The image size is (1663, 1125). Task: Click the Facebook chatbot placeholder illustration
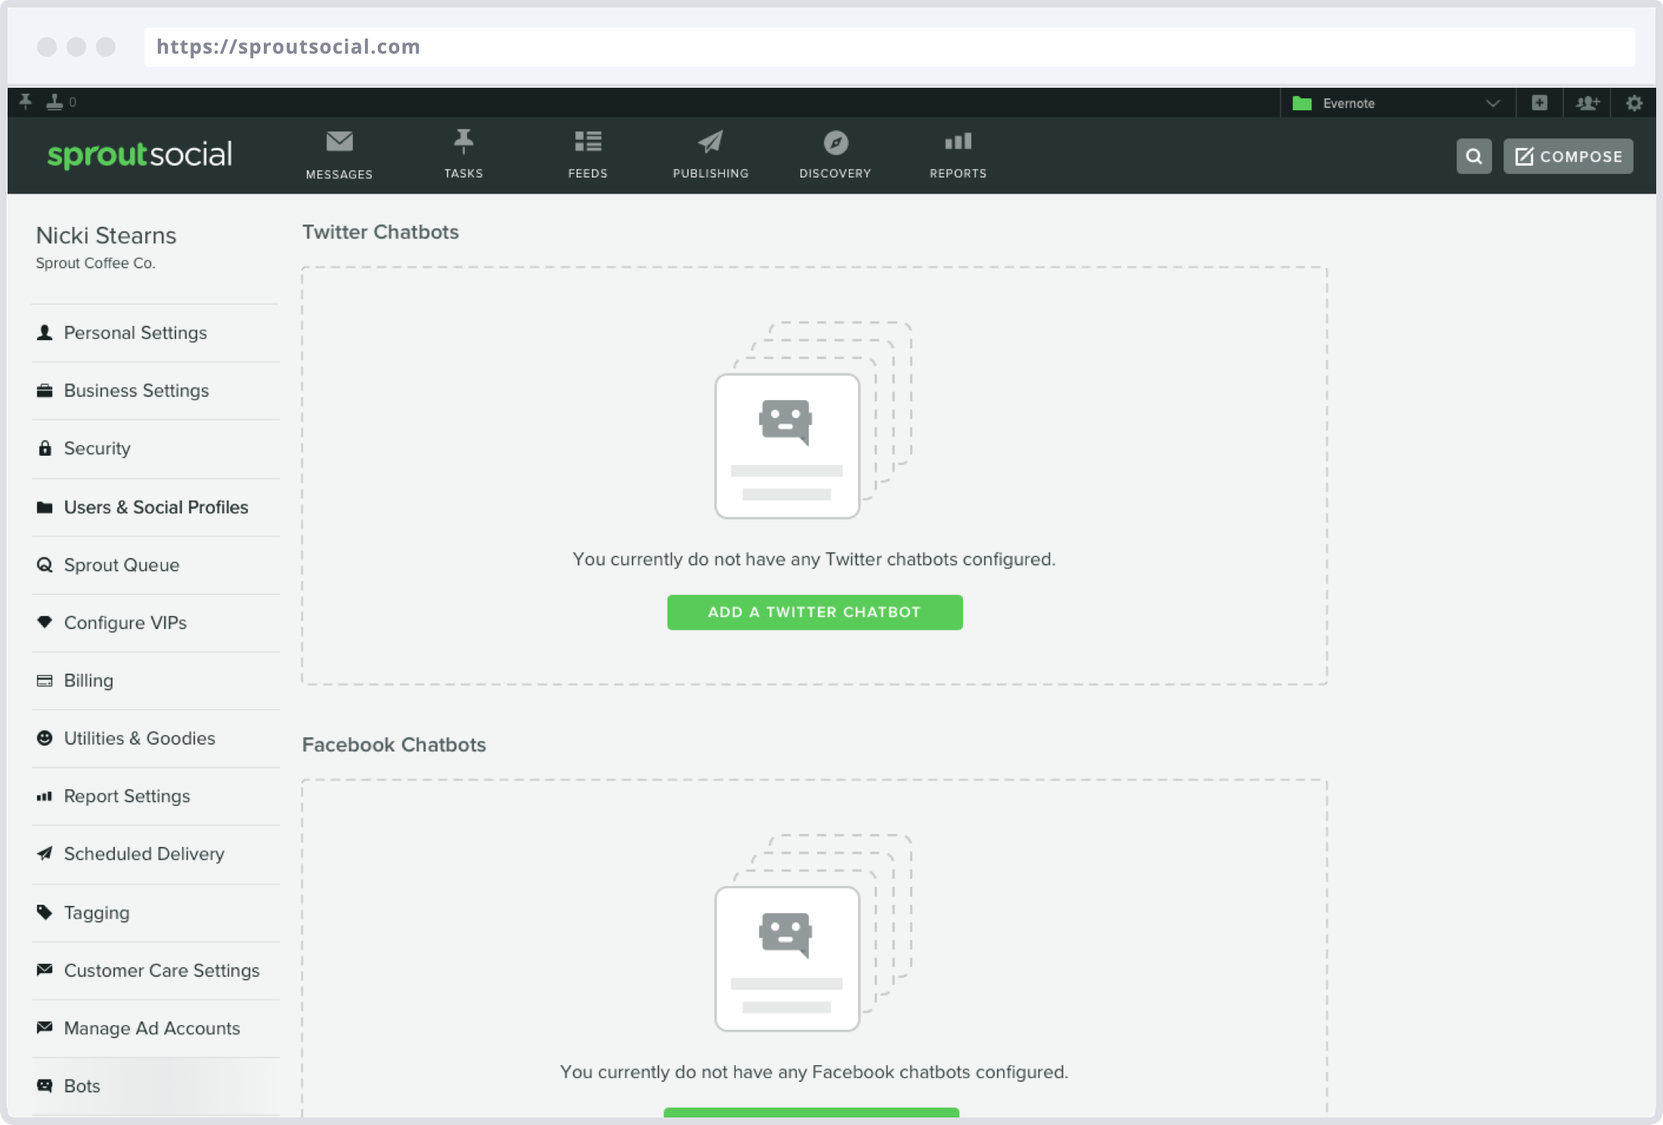[x=813, y=933]
